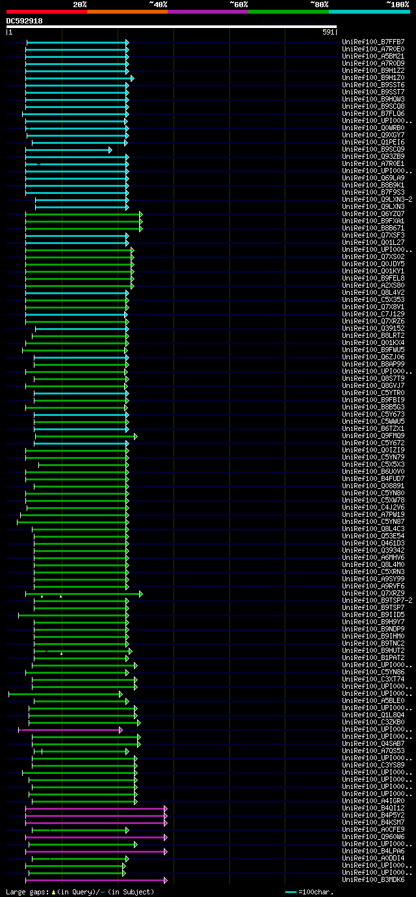This screenshot has height=897, width=416.
Task: Click label UniRef100_Q1PEI6
Action: tap(373, 142)
